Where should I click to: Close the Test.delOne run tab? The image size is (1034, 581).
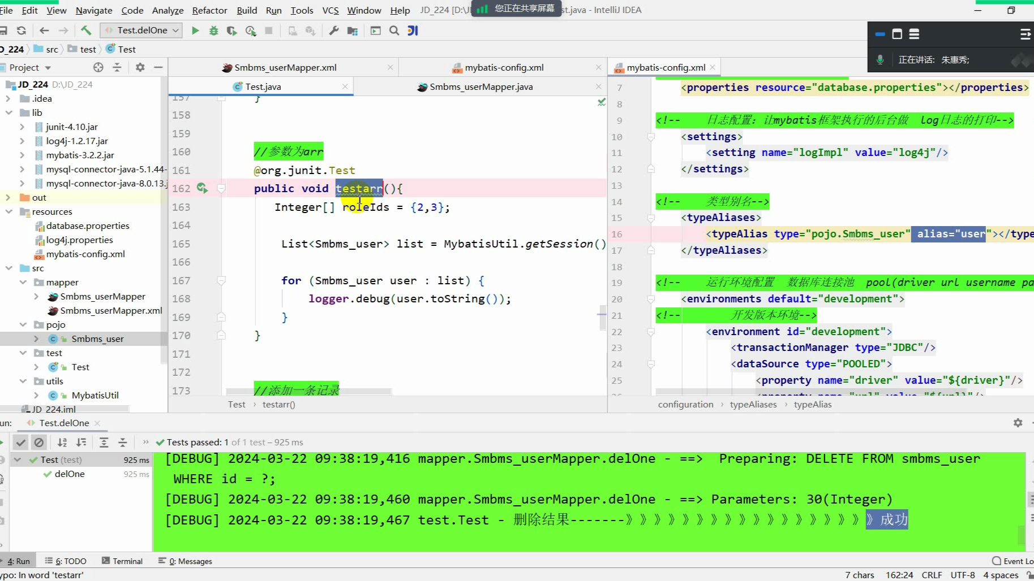tap(97, 423)
